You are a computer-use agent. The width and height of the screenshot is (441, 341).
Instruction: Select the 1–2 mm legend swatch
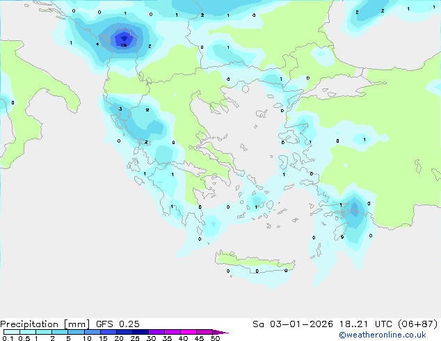point(44,332)
